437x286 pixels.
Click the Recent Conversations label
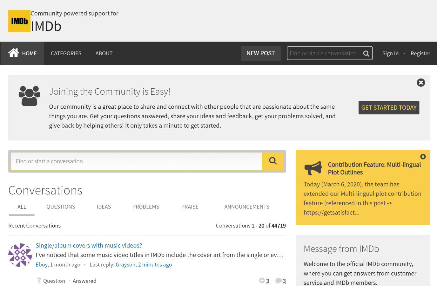pyautogui.click(x=35, y=226)
